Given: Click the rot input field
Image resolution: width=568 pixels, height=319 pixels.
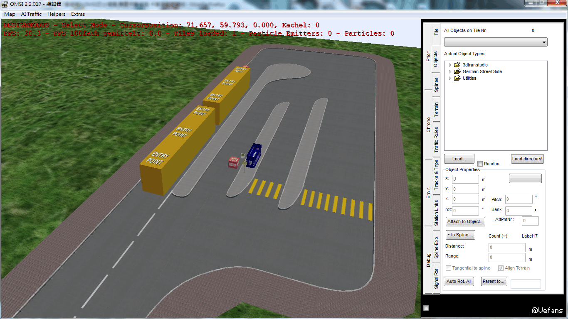Looking at the screenshot, I should [x=466, y=211].
